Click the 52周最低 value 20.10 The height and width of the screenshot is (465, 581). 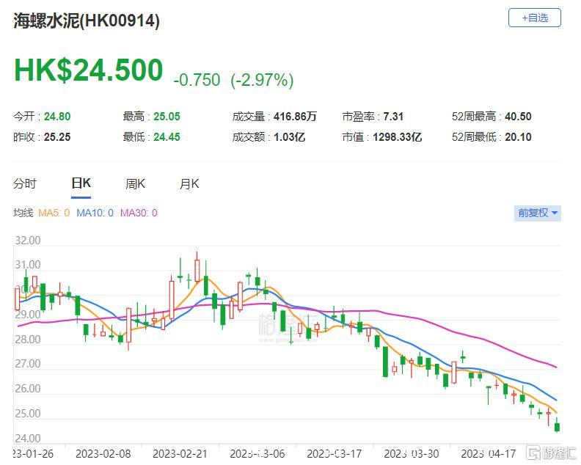(x=518, y=137)
